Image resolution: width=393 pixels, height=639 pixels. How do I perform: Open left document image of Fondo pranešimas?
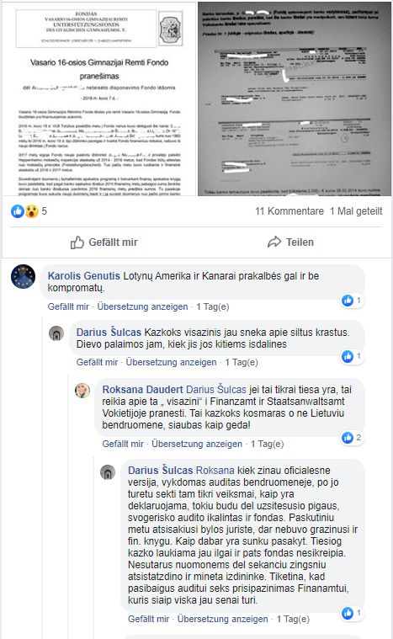coord(99,99)
